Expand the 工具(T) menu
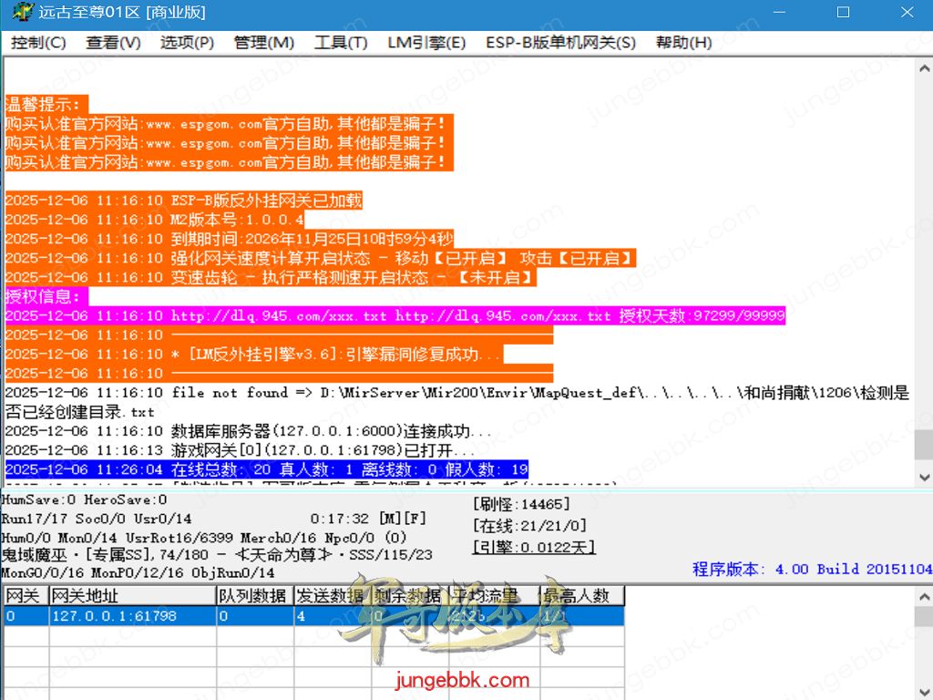This screenshot has width=933, height=700. [x=341, y=43]
